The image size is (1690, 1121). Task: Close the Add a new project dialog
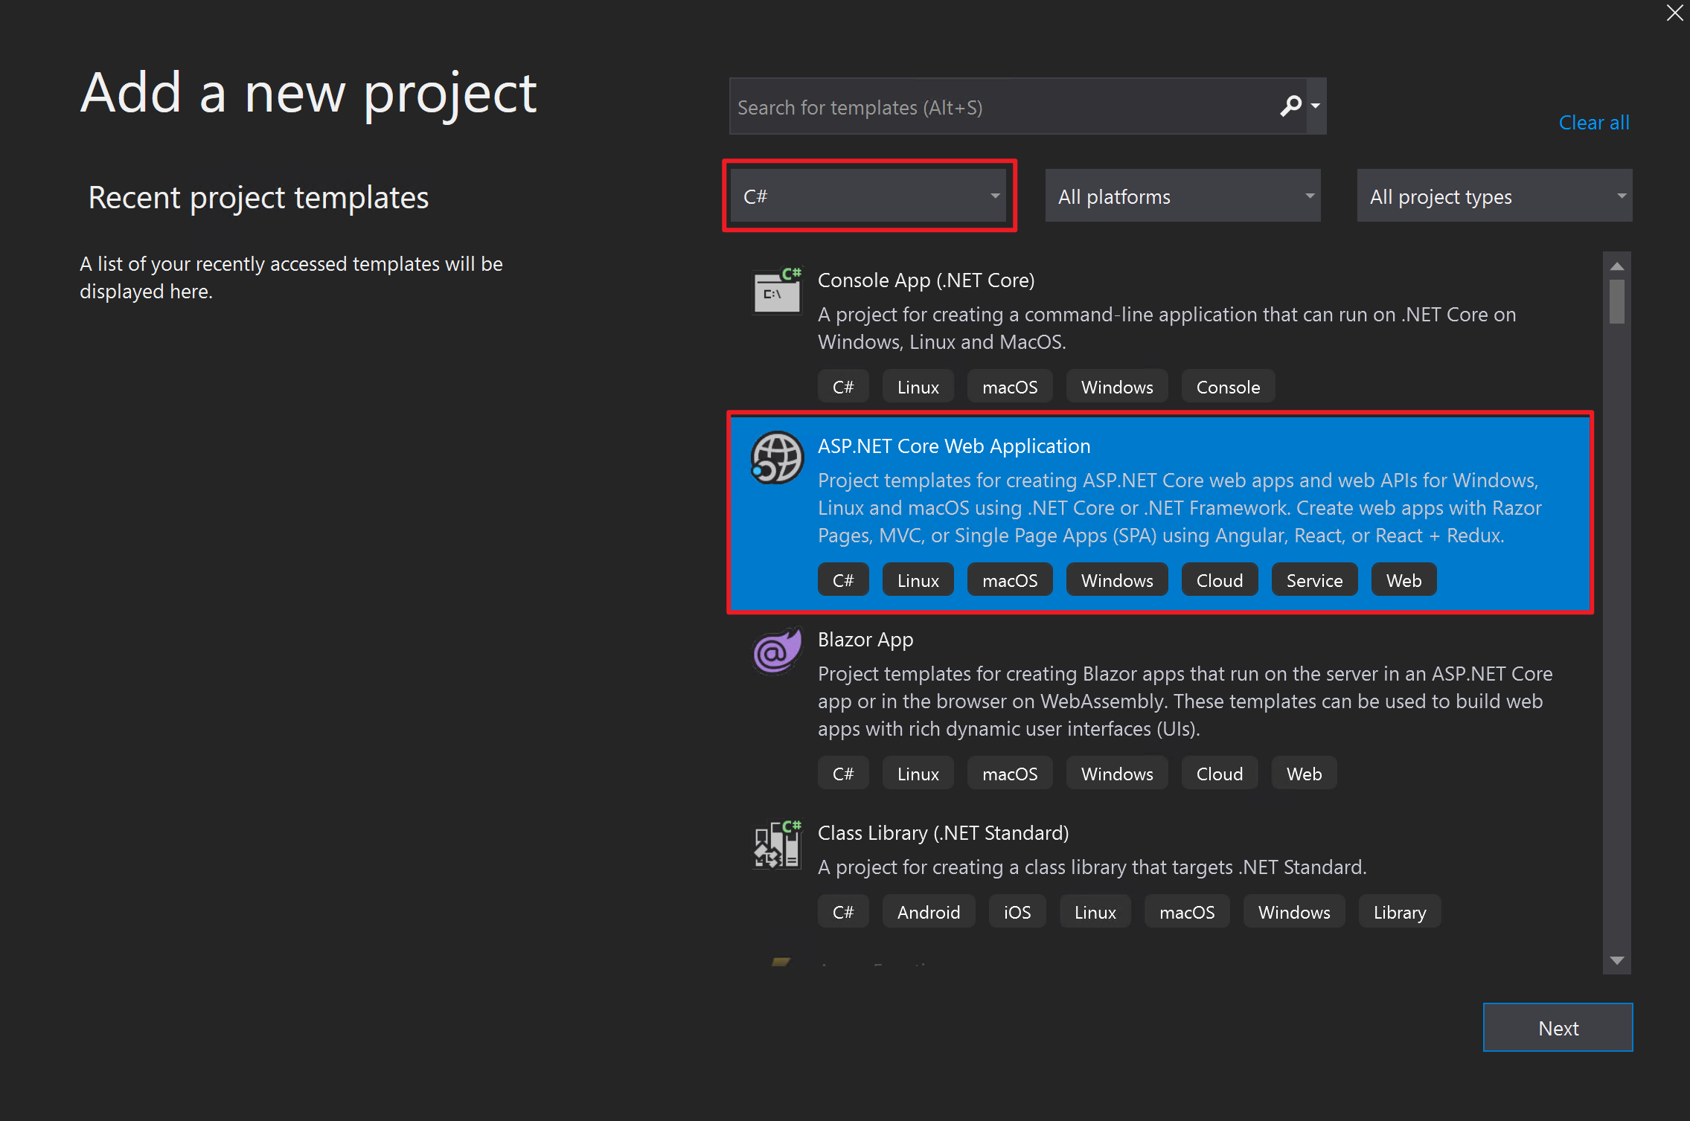[x=1674, y=13]
